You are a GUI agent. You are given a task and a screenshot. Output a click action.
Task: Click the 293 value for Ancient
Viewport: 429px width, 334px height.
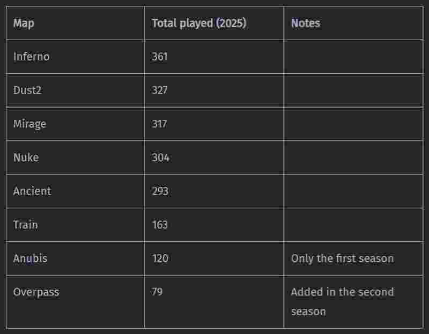click(160, 191)
